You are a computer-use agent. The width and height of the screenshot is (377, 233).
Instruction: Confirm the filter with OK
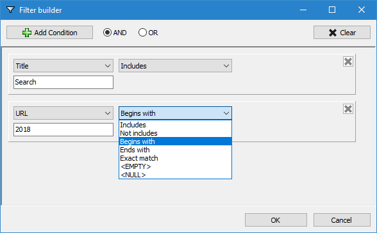[276, 220]
